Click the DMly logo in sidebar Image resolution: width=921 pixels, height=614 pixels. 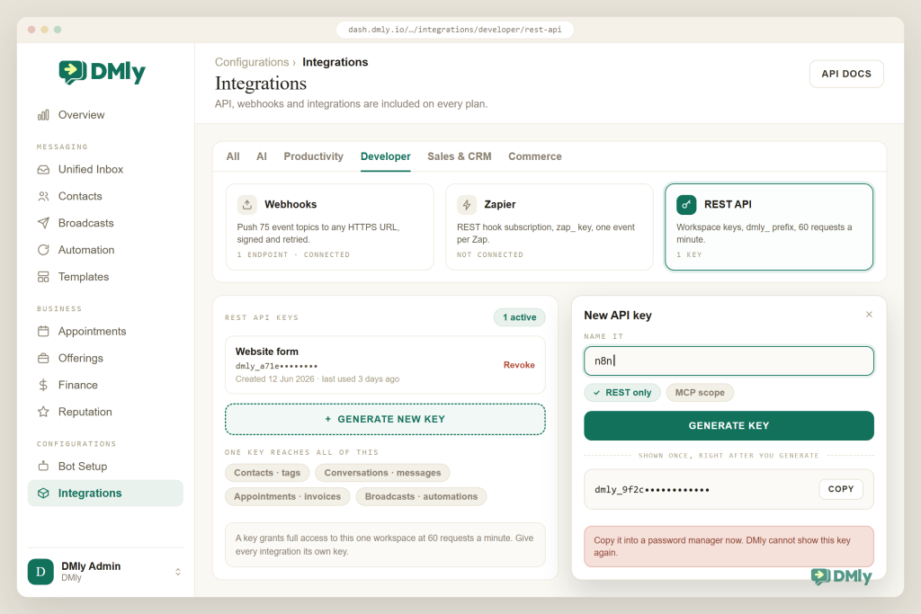(103, 72)
